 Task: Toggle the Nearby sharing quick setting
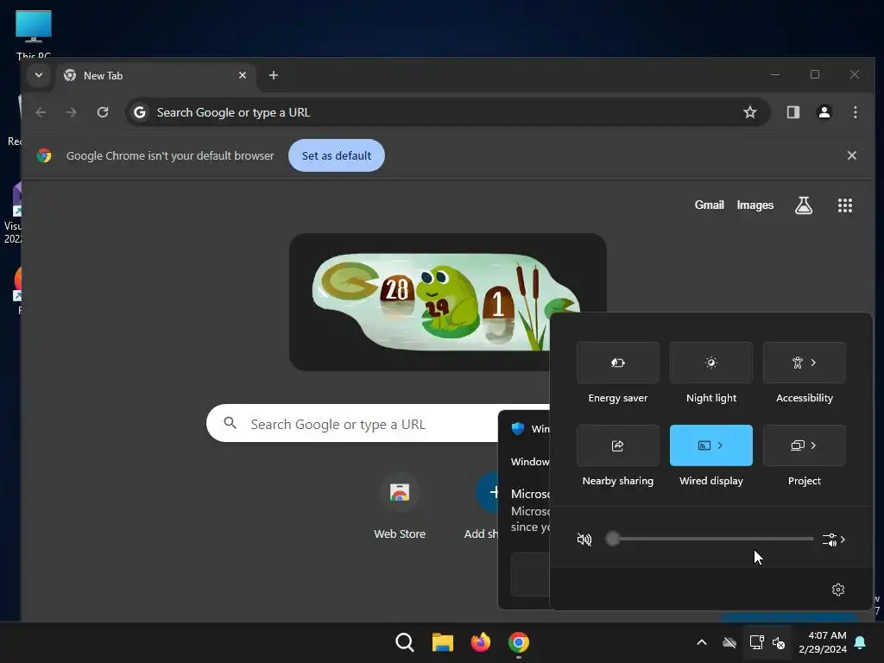click(618, 445)
